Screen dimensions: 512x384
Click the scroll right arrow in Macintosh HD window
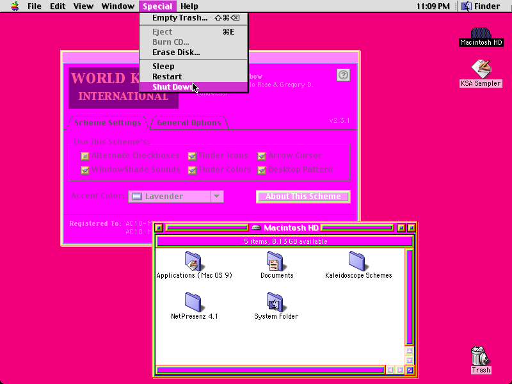point(400,370)
